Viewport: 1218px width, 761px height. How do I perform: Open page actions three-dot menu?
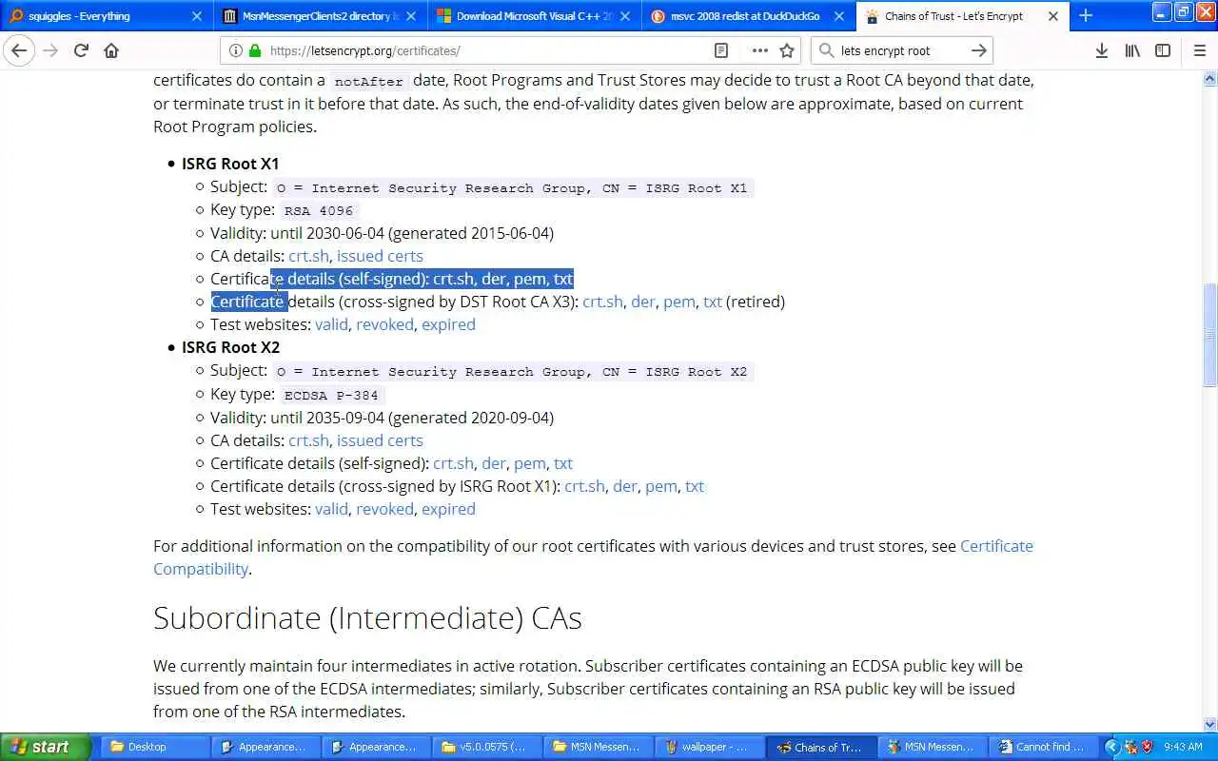[759, 50]
